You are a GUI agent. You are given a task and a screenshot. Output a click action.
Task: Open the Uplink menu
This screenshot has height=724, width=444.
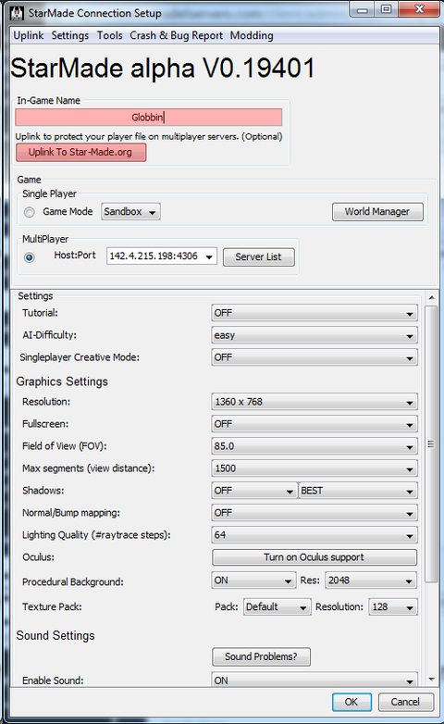pos(28,35)
